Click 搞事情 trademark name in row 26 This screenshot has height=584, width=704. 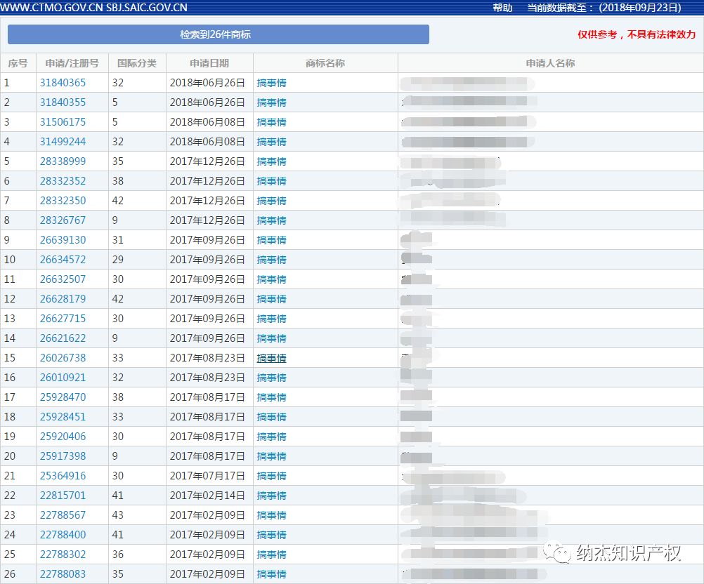271,574
